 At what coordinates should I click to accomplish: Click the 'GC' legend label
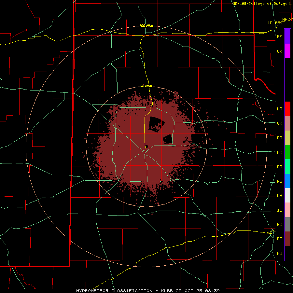coord(279,225)
